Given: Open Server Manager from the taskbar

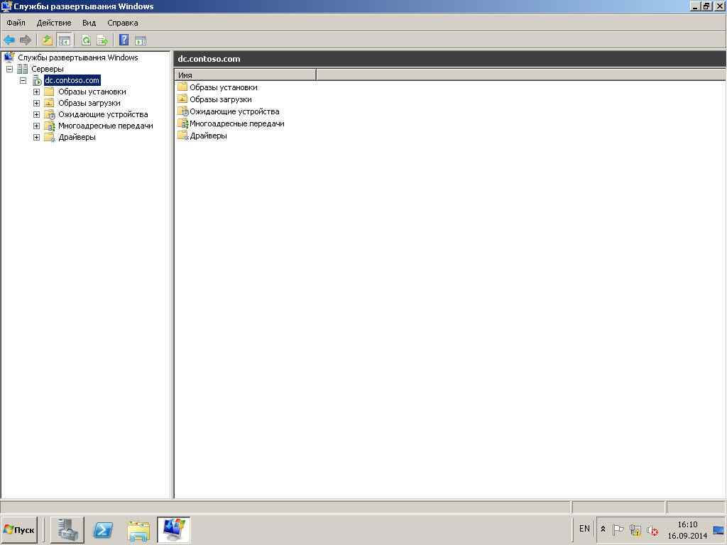Looking at the screenshot, I should [x=67, y=529].
